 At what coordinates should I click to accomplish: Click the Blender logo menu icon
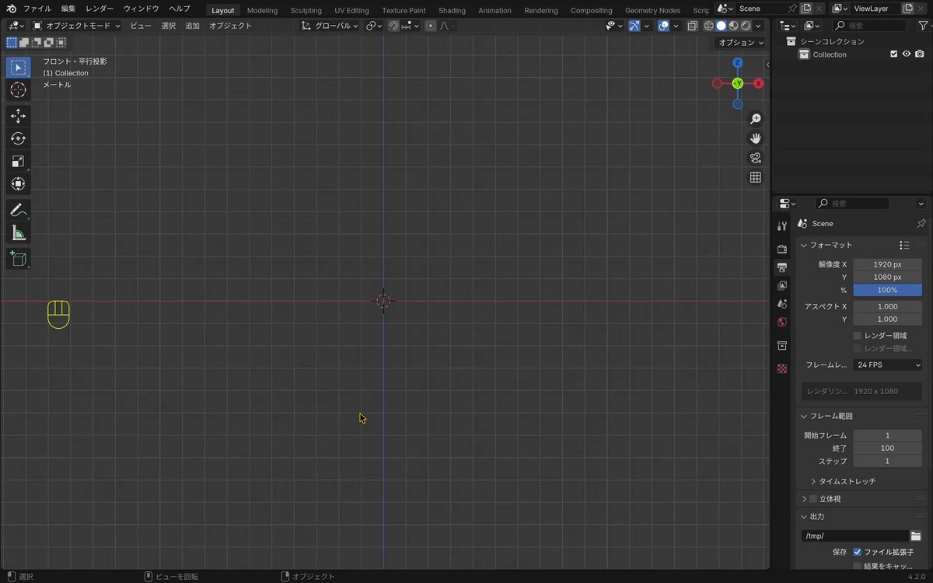click(x=11, y=9)
